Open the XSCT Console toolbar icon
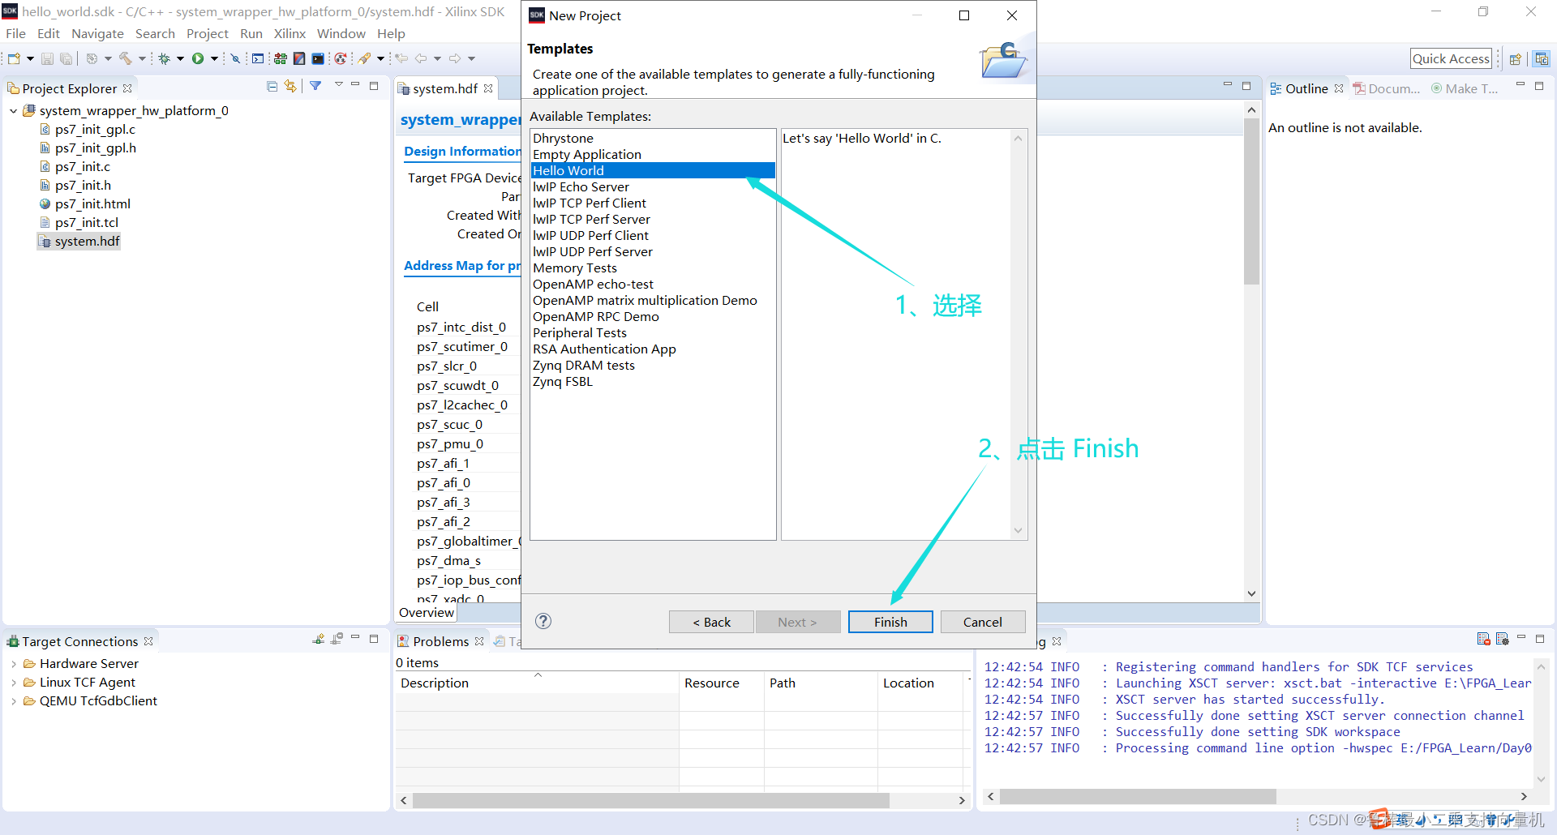1557x835 pixels. 258,58
